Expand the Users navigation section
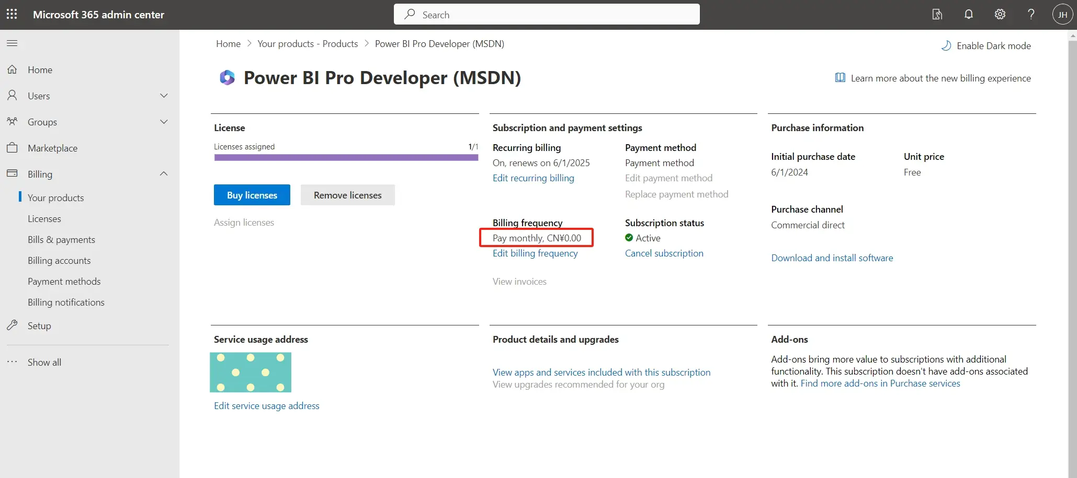 (164, 96)
